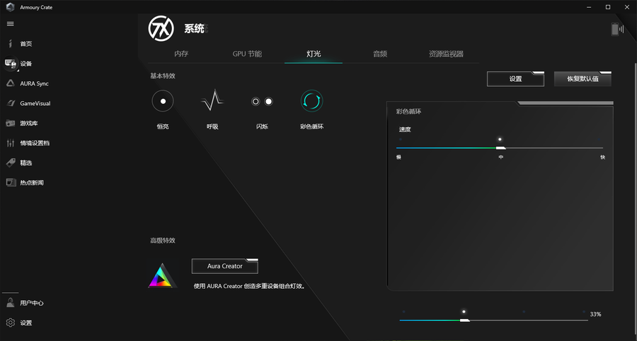Image resolution: width=637 pixels, height=341 pixels.
Task: Select the 灯光 lighting tab
Action: point(314,54)
